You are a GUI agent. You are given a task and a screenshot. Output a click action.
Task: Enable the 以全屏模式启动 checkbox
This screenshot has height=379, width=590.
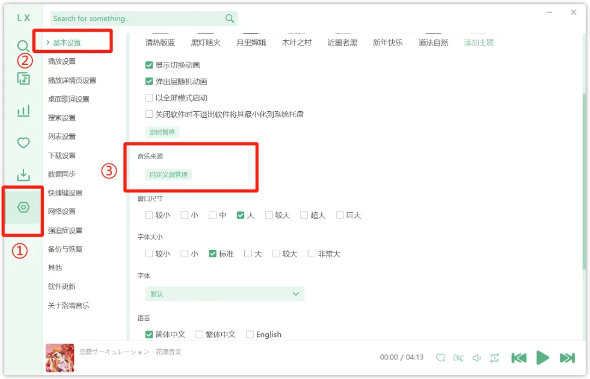[x=149, y=98]
